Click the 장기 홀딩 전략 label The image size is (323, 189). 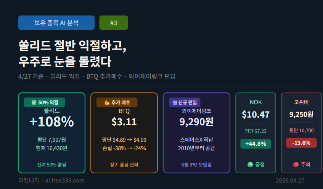(x=124, y=165)
